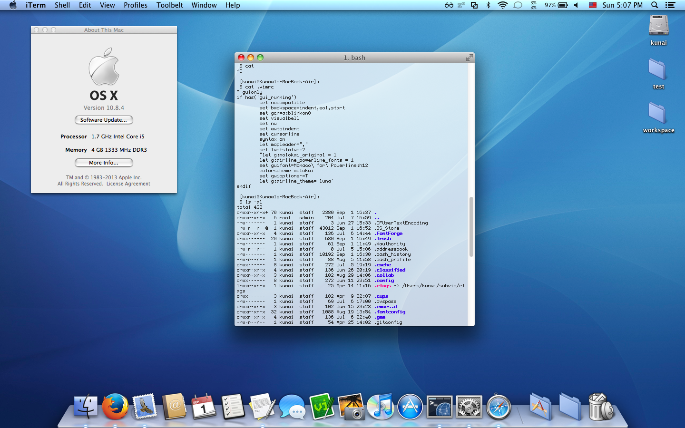685x428 pixels.
Task: Open the Applications folder stack in the Dock
Action: (x=540, y=407)
